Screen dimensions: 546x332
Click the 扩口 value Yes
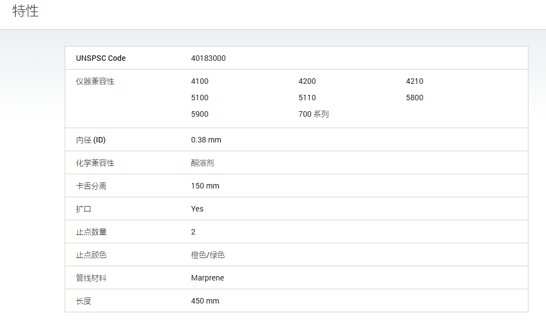[x=197, y=209]
